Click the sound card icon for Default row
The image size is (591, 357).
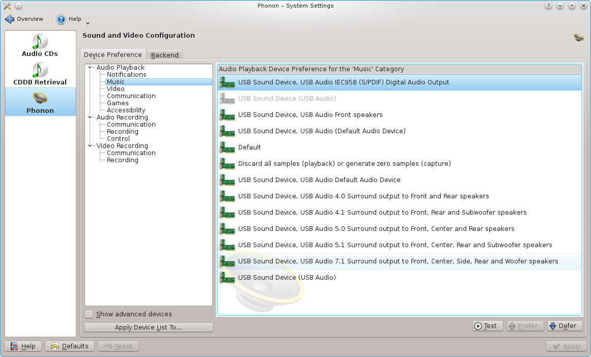click(227, 147)
